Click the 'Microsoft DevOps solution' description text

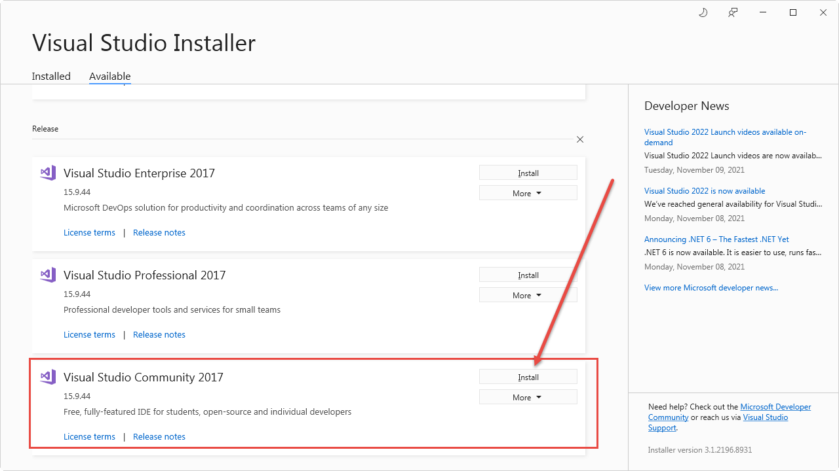point(225,208)
